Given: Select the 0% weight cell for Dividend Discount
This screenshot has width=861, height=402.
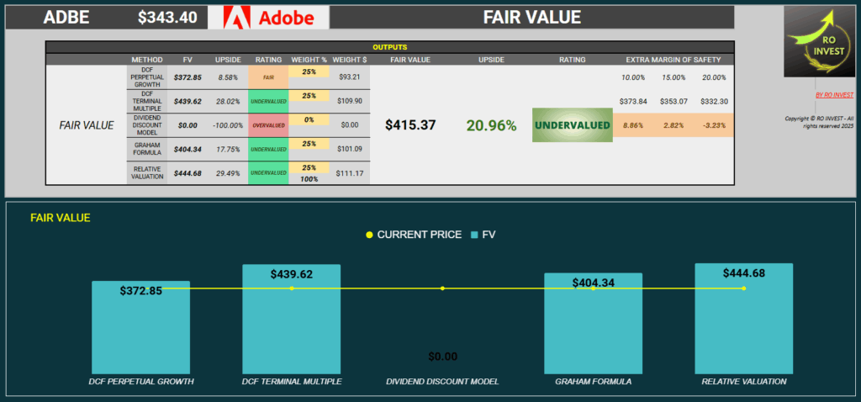Looking at the screenshot, I should coord(309,119).
